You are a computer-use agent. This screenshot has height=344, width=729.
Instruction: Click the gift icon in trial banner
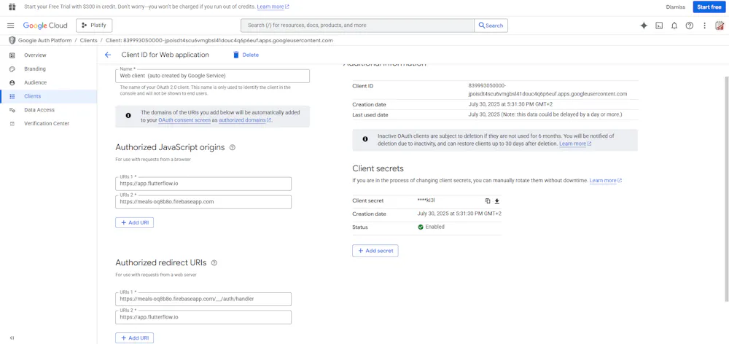(x=12, y=7)
